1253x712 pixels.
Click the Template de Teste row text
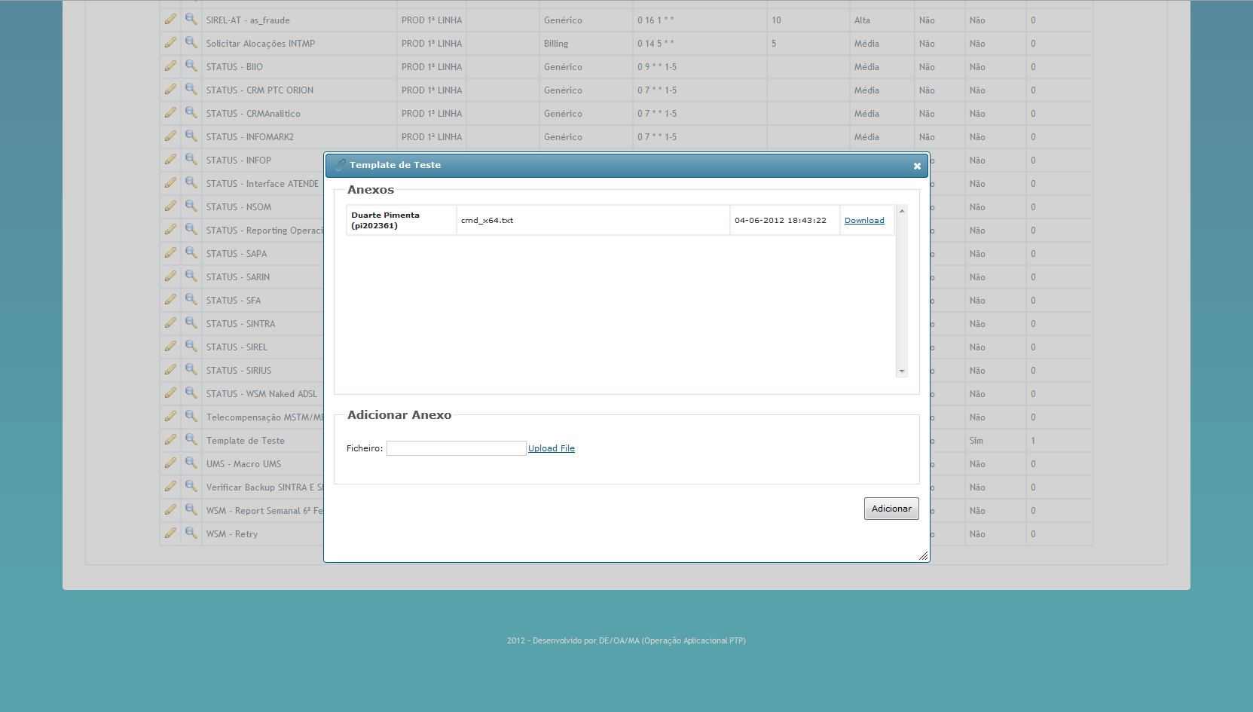coord(246,440)
